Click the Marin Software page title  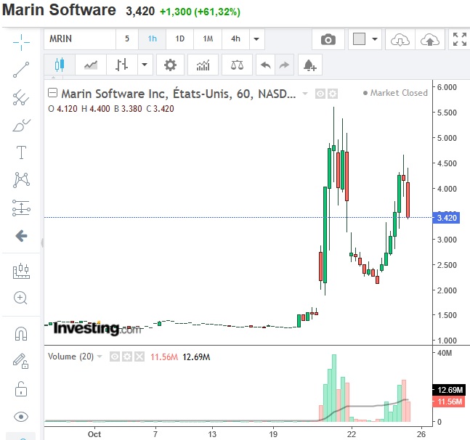[59, 10]
